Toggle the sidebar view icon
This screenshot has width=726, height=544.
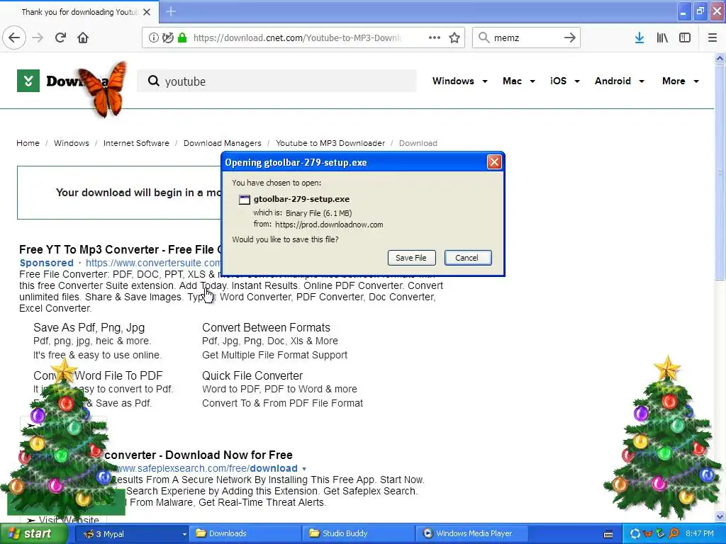(x=685, y=38)
